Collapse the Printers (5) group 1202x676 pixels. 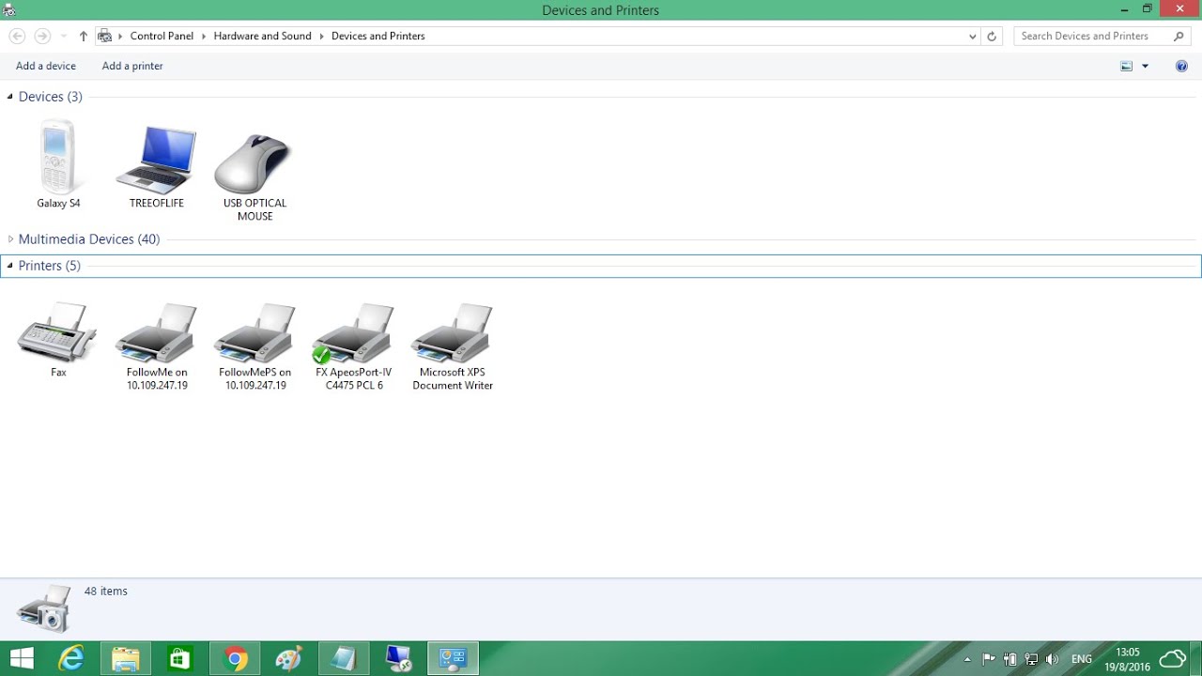tap(10, 266)
